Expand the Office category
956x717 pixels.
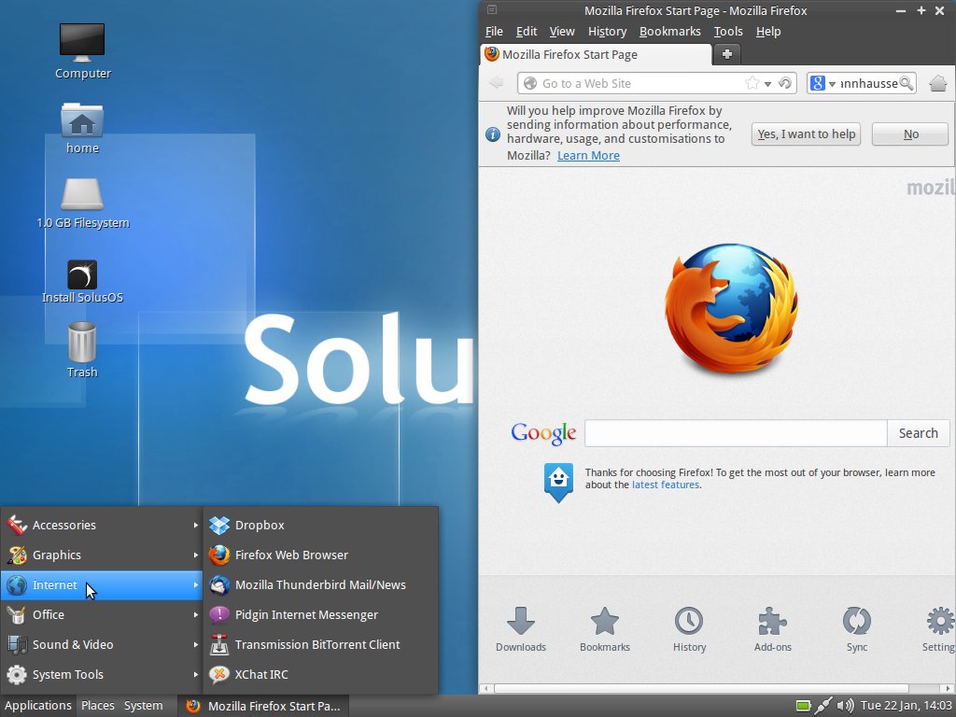[102, 614]
